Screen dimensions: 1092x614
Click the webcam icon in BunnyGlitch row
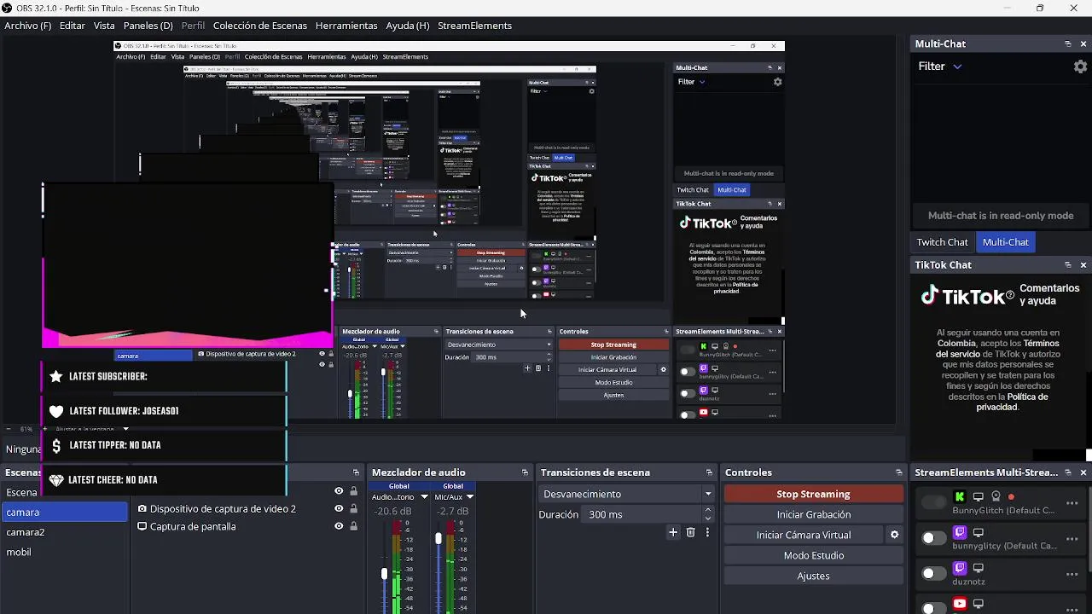coord(996,496)
